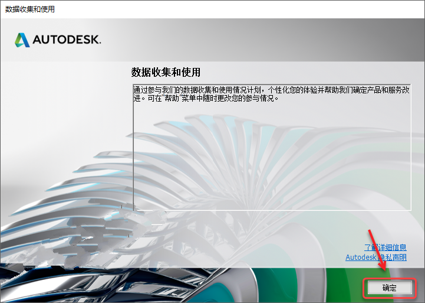Click the paragraph starting with 通过参与我们的数据收集
The image size is (425, 303).
271,94
